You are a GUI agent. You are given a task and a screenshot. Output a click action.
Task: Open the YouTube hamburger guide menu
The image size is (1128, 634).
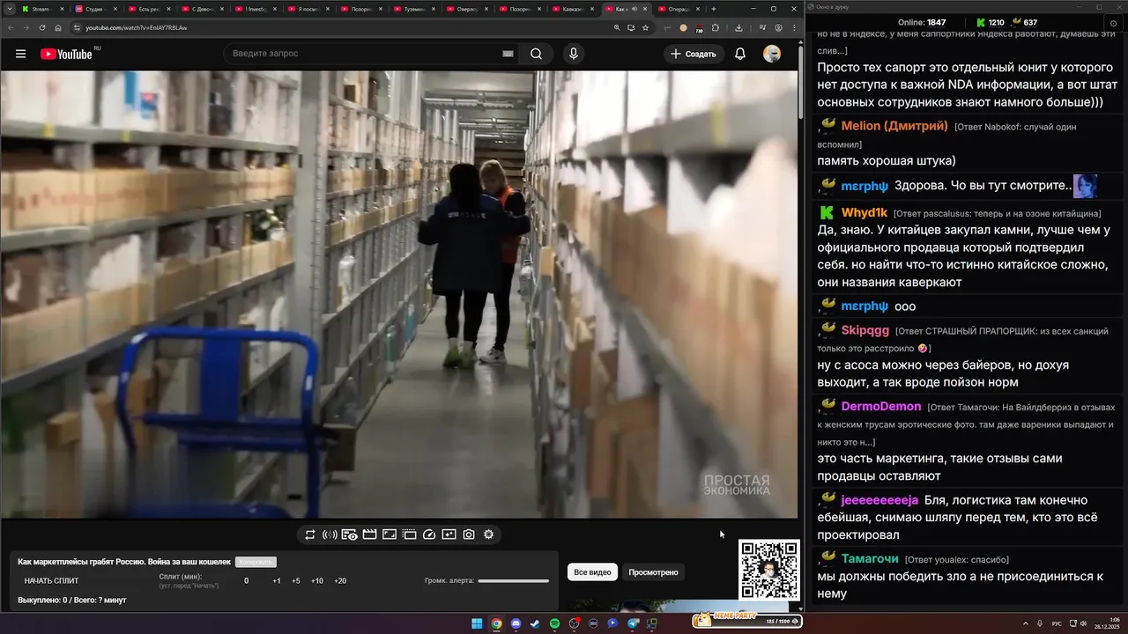pyautogui.click(x=20, y=54)
